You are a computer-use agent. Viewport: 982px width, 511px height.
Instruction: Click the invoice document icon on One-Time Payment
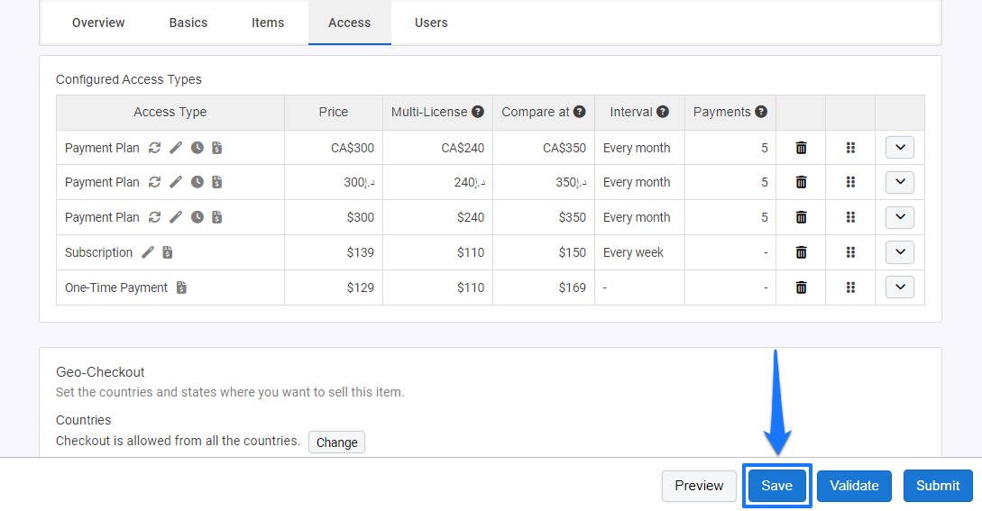pos(181,287)
